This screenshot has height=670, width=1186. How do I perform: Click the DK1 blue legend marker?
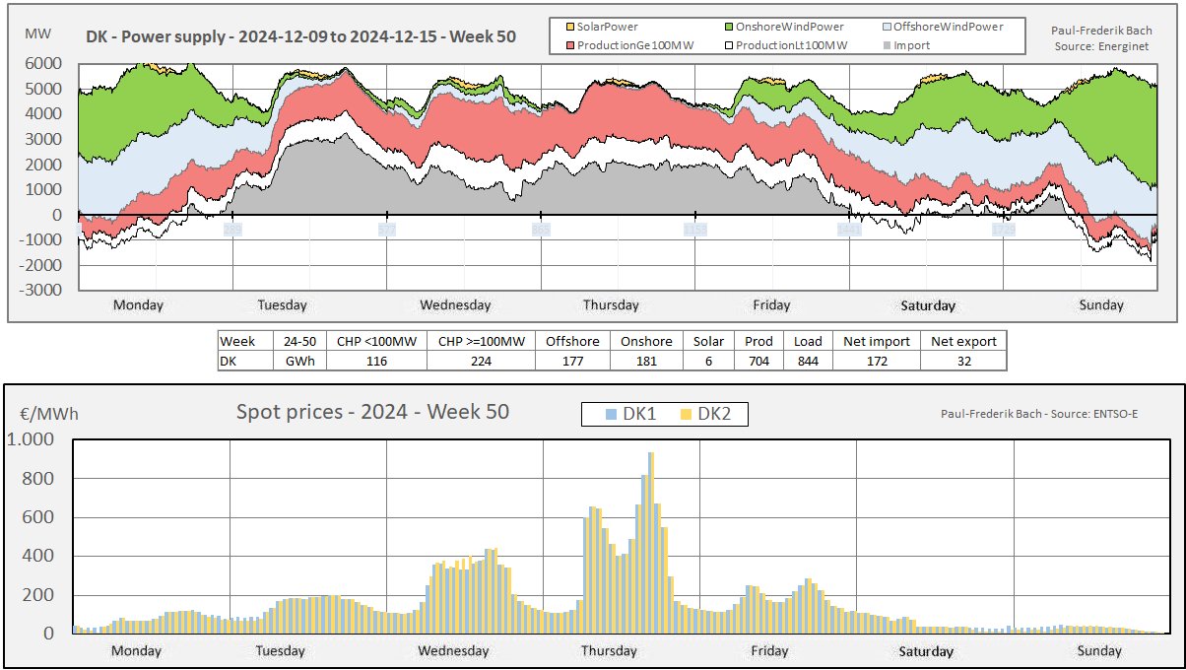point(610,415)
